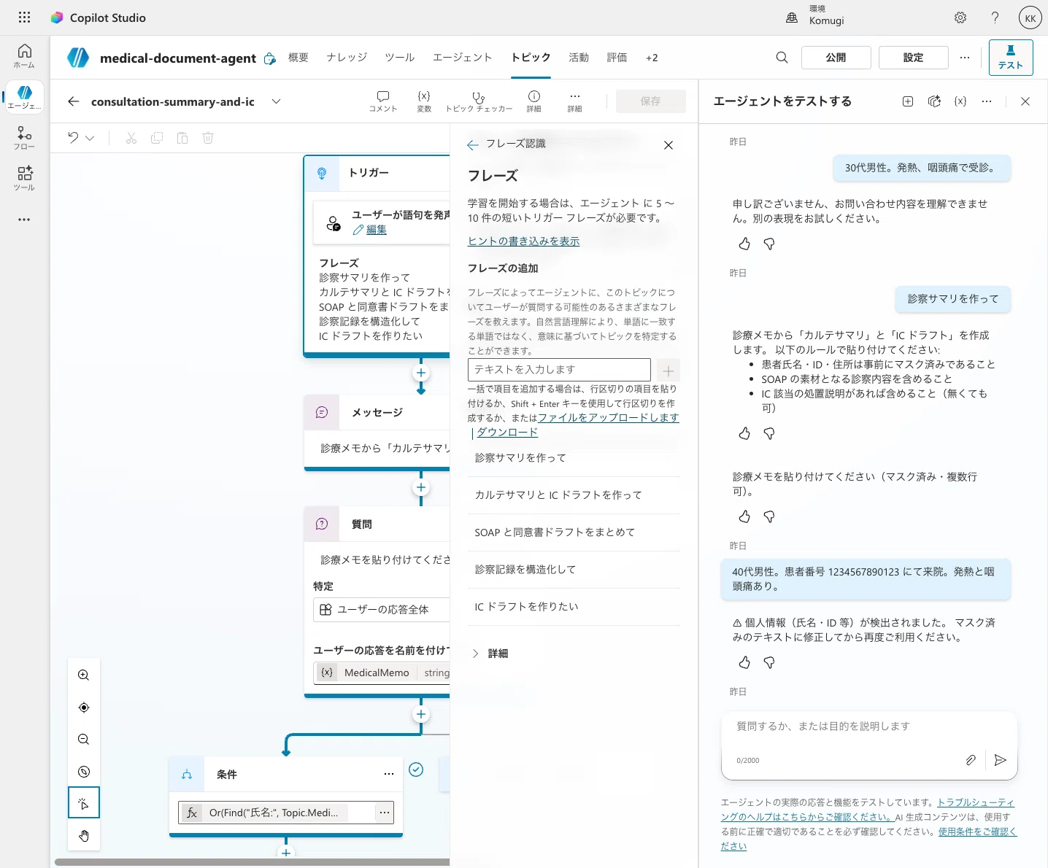Open コメント in topic toolbar
The image size is (1048, 868).
383,101
